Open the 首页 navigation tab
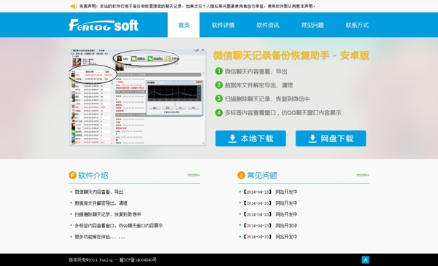Image resolution: width=438 pixels, height=266 pixels. pyautogui.click(x=184, y=25)
